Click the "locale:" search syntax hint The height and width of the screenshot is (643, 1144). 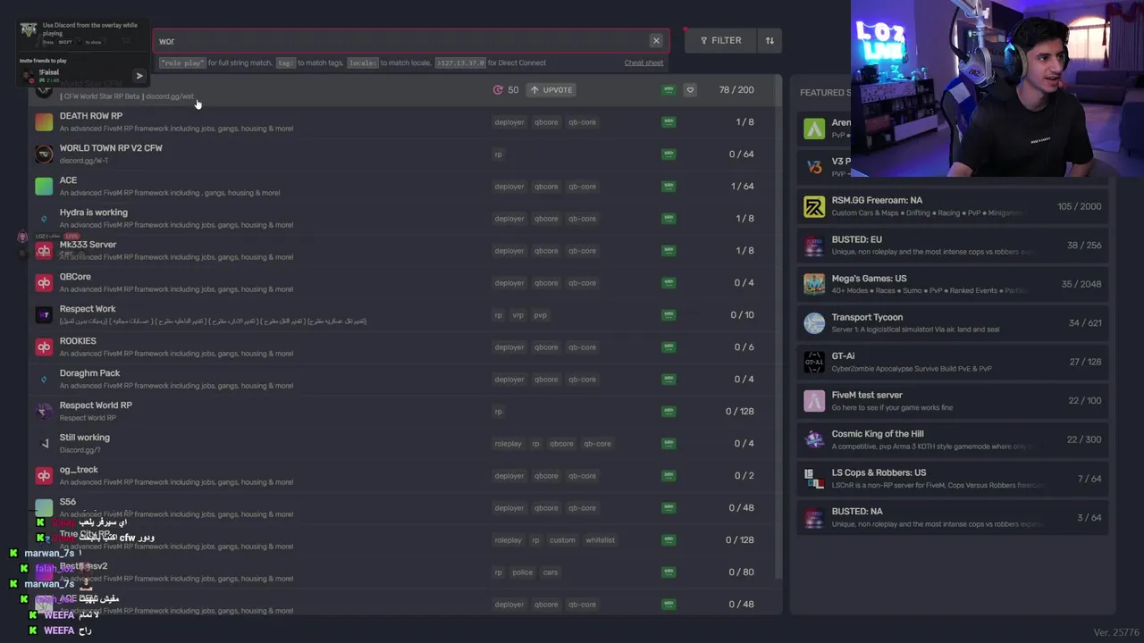[x=363, y=63]
